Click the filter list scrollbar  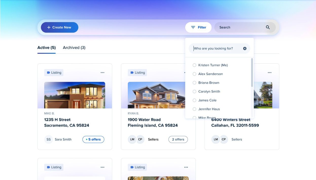click(252, 73)
